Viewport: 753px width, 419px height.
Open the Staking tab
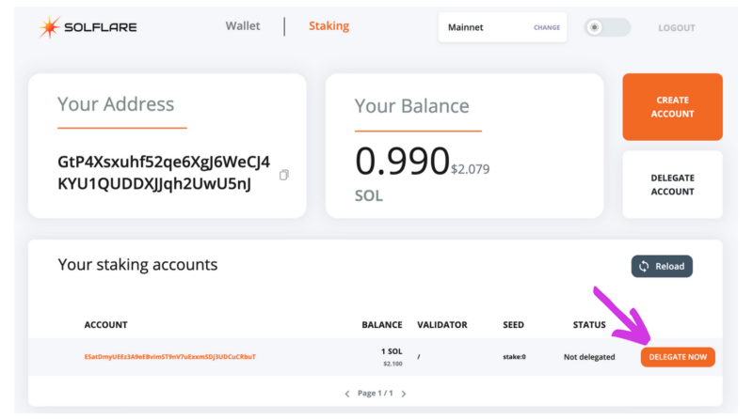tap(328, 26)
